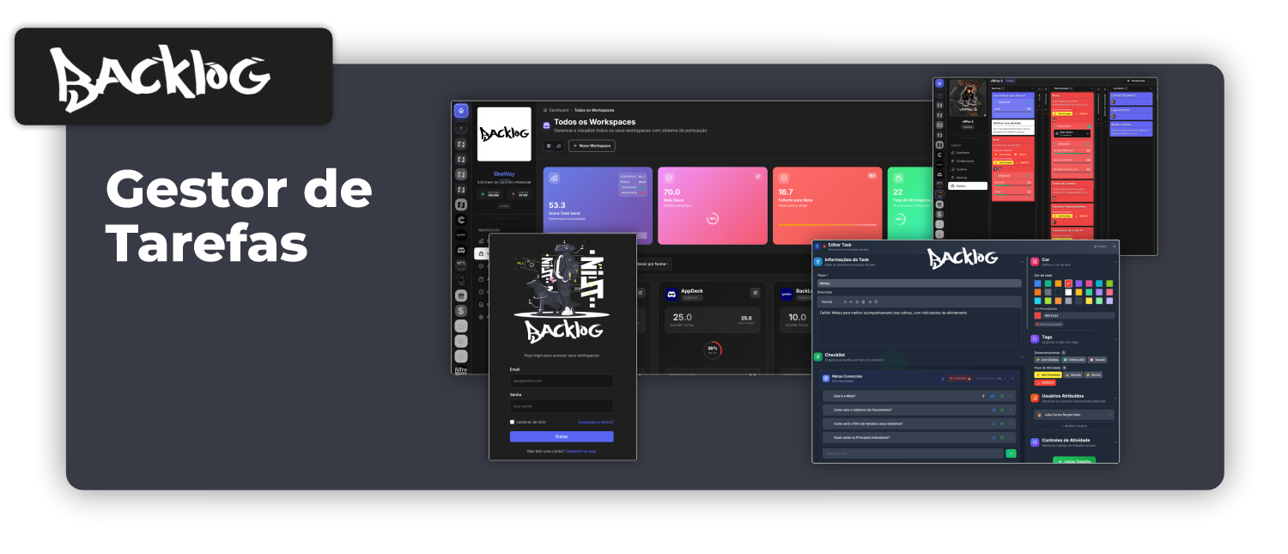Delete the 'Qual é a Meta?' checklist item
The width and height of the screenshot is (1288, 554).
point(1012,397)
